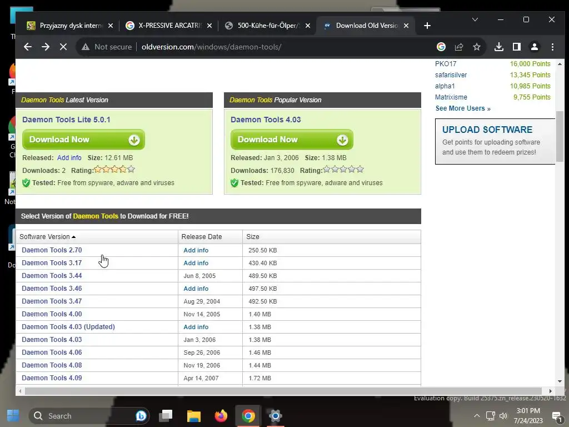Open File Explorer from taskbar

[x=194, y=416]
